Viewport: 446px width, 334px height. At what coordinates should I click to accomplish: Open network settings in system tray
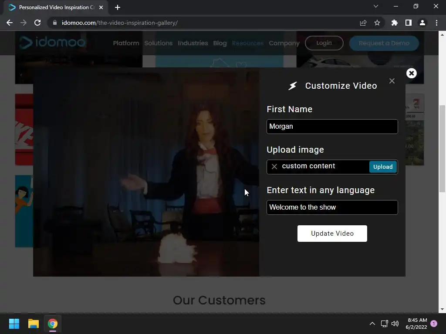(384, 324)
